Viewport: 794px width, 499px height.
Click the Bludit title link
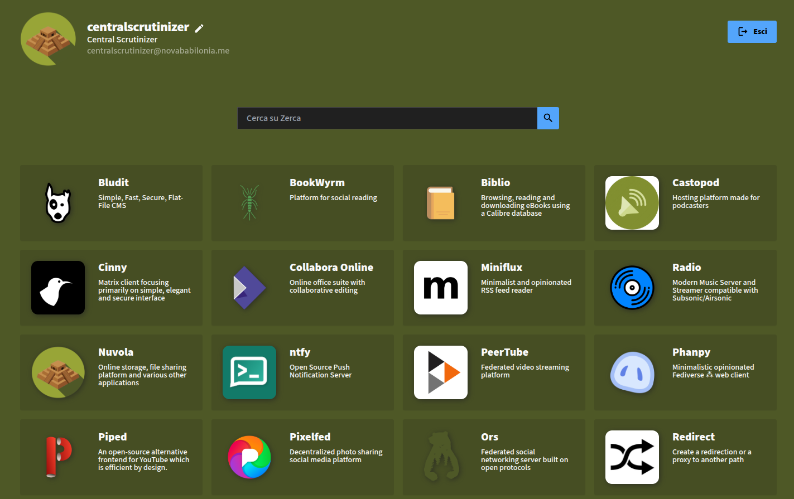[x=113, y=182]
